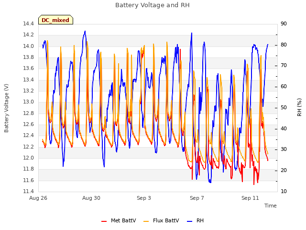This screenshot has height=230, width=306.
Task: Click the 30 RH axis tick label
Action: coord(284,149)
